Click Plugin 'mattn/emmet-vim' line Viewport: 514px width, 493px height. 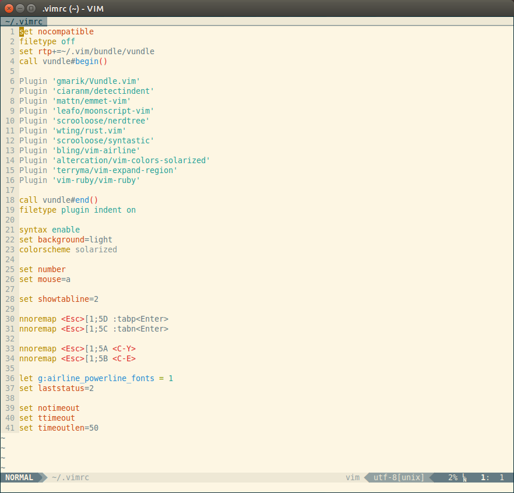pos(75,101)
